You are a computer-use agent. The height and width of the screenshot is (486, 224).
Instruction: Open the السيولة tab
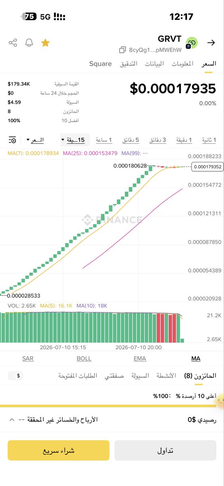tap(140, 375)
